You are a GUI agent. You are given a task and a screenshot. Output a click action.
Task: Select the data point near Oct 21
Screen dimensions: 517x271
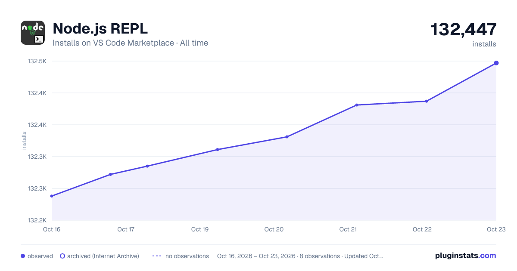click(357, 105)
